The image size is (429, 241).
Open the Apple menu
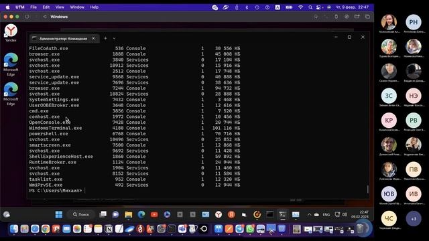[7, 7]
